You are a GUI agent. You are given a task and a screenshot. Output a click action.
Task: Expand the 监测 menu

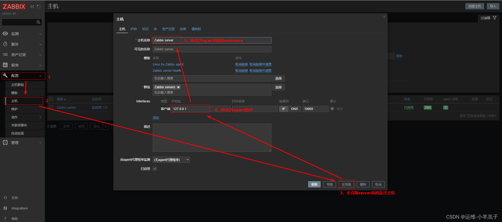click(x=40, y=34)
